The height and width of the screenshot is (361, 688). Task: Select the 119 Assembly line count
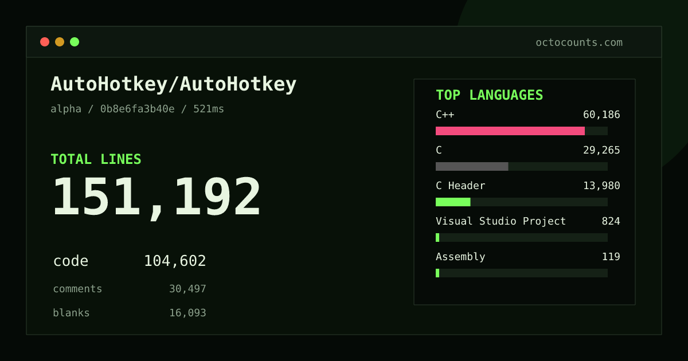tap(611, 257)
